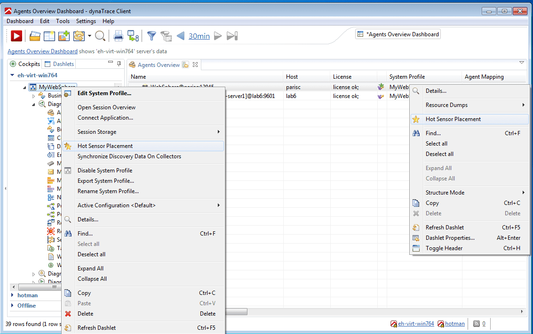Open the Tools menu
The height and width of the screenshot is (334, 533).
coord(63,21)
